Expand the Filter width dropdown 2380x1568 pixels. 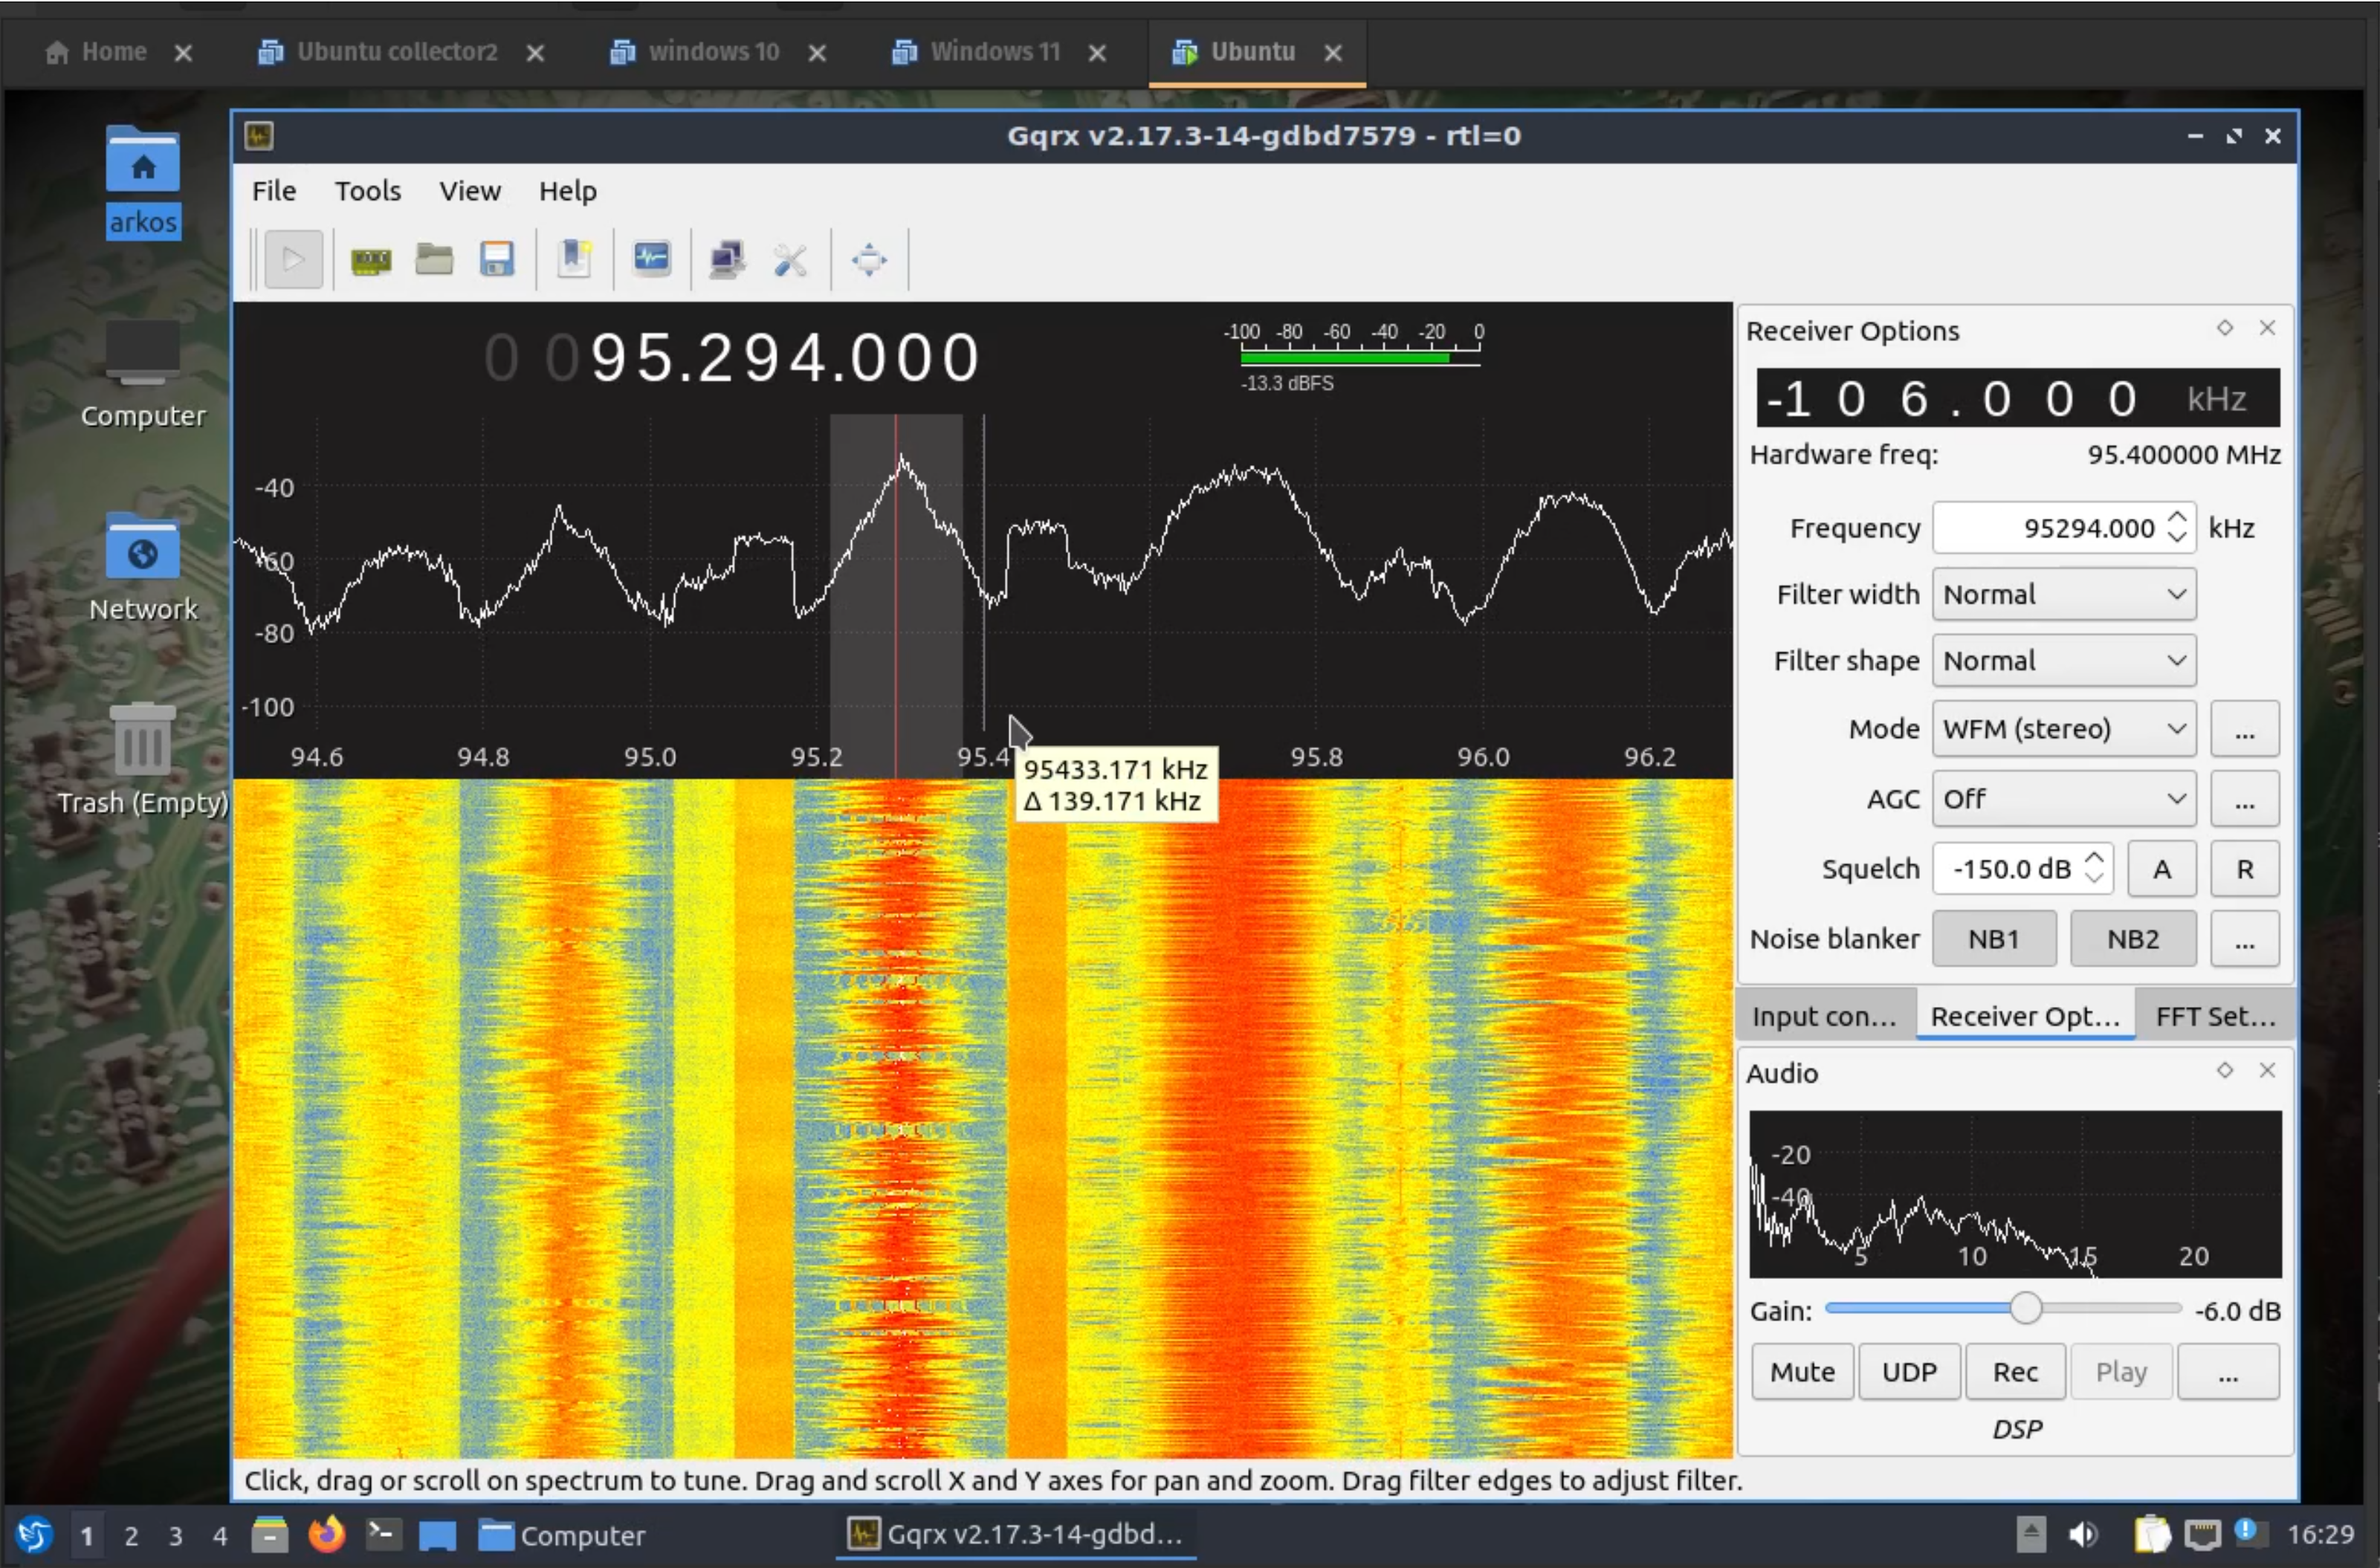pyautogui.click(x=2063, y=595)
